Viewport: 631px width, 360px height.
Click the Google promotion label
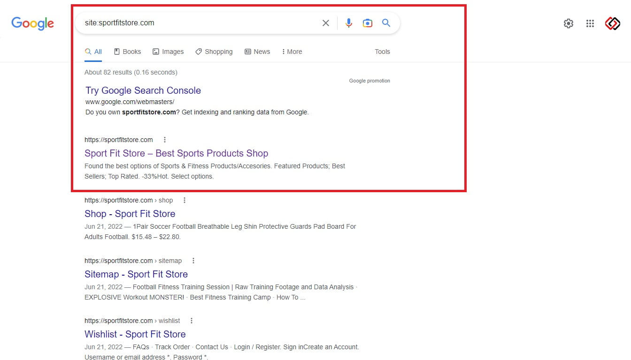point(369,81)
